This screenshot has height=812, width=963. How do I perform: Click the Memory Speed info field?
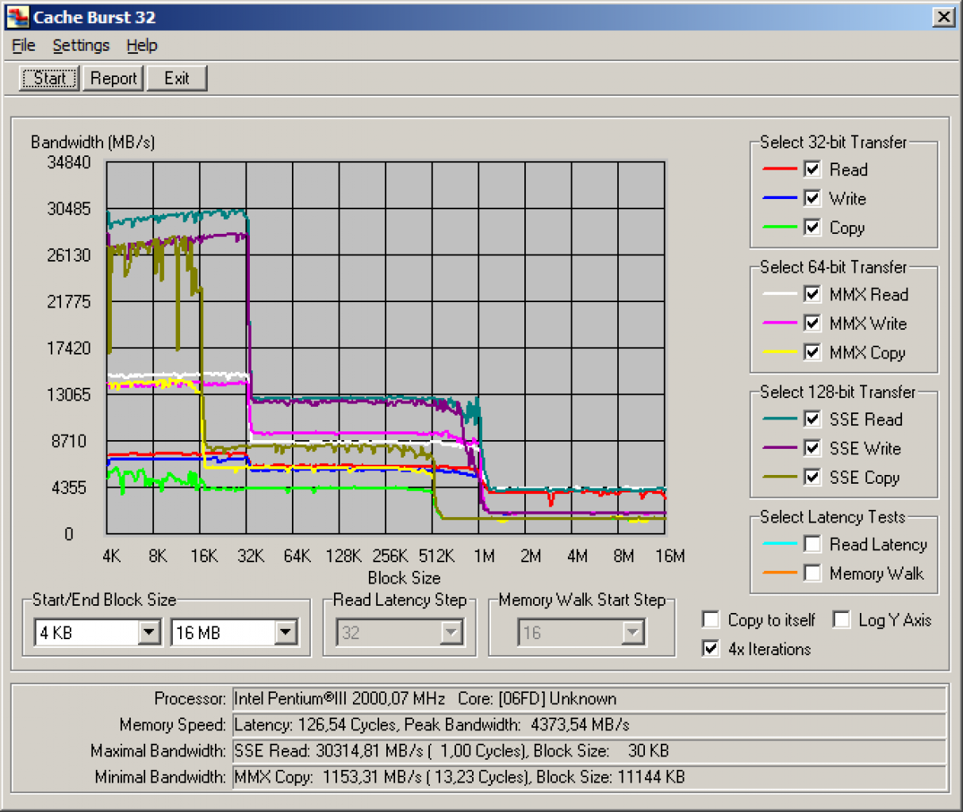(589, 725)
